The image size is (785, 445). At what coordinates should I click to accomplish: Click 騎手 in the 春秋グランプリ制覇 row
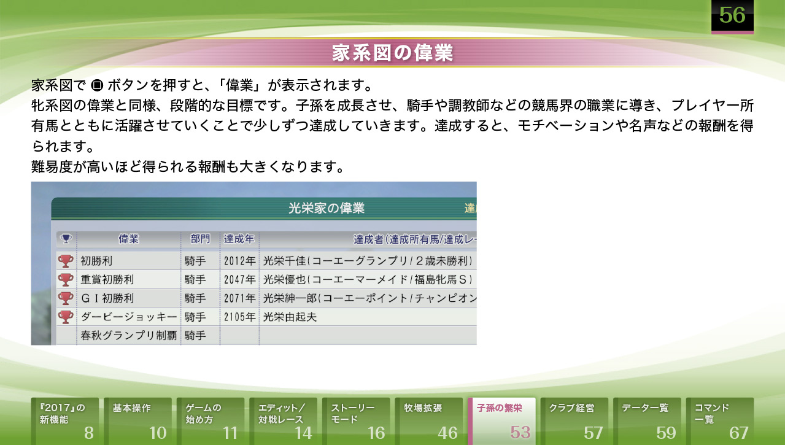pyautogui.click(x=195, y=336)
